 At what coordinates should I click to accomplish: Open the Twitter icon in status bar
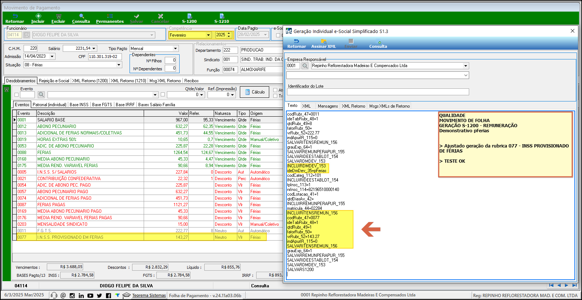(99, 296)
